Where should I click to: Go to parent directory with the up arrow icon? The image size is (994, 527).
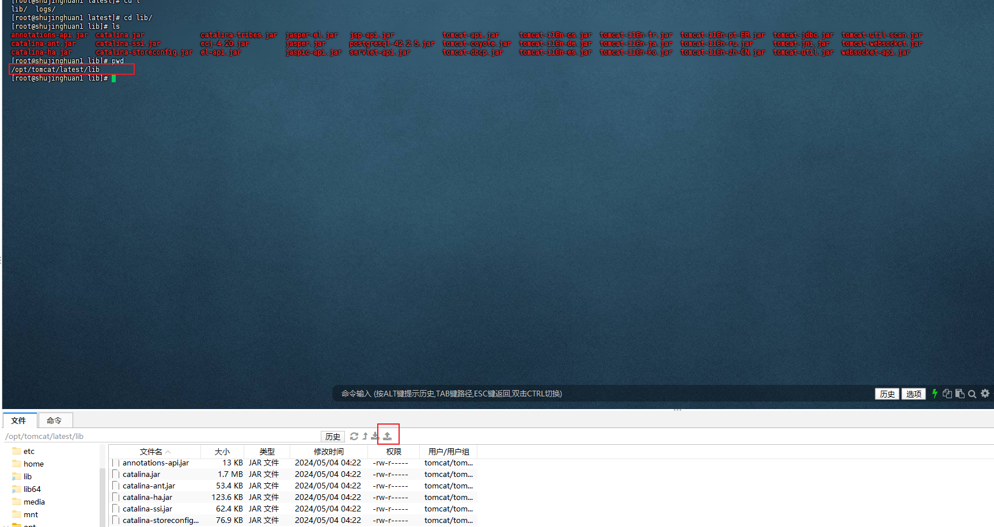(365, 436)
